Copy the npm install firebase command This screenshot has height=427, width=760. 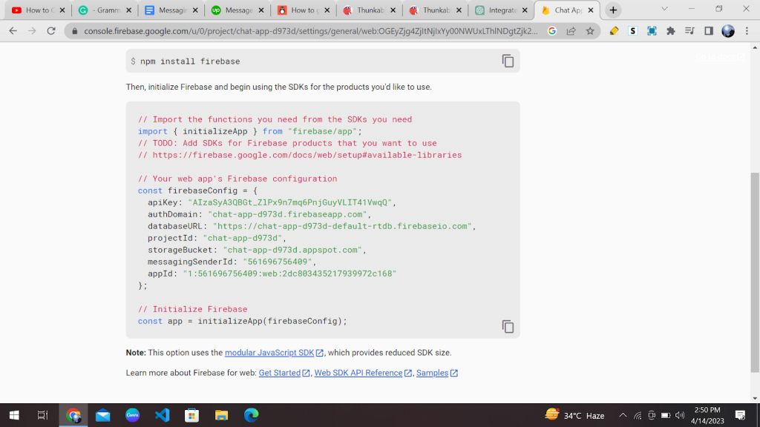[508, 61]
